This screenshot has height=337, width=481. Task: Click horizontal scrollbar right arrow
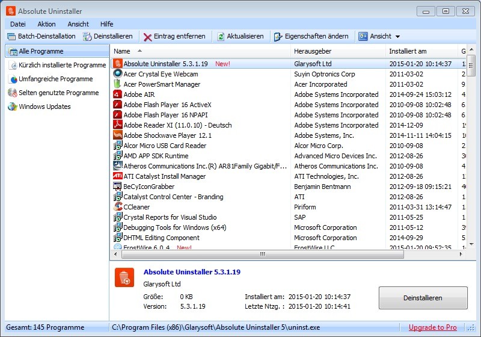(x=461, y=254)
